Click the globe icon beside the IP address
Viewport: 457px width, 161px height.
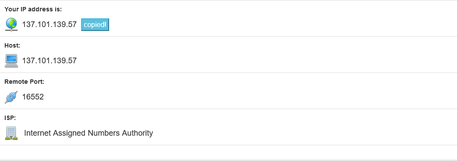11,24
